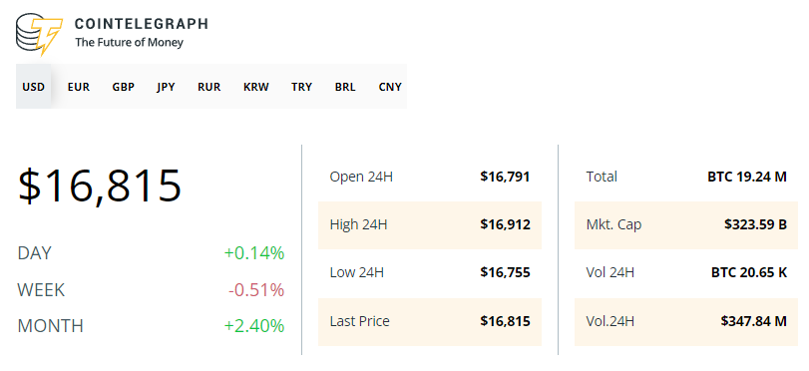Click the MONTH +2.40% change value

click(x=253, y=326)
